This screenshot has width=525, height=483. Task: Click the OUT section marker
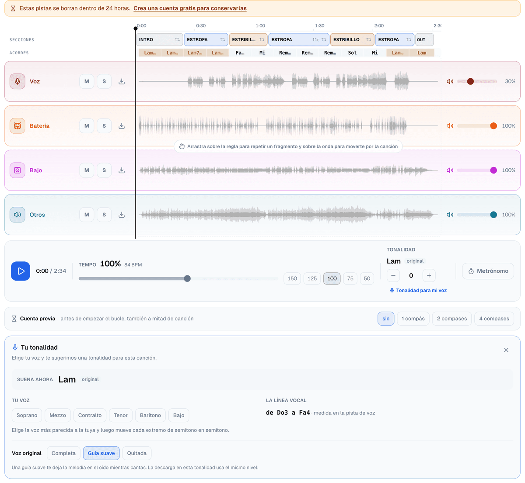424,40
